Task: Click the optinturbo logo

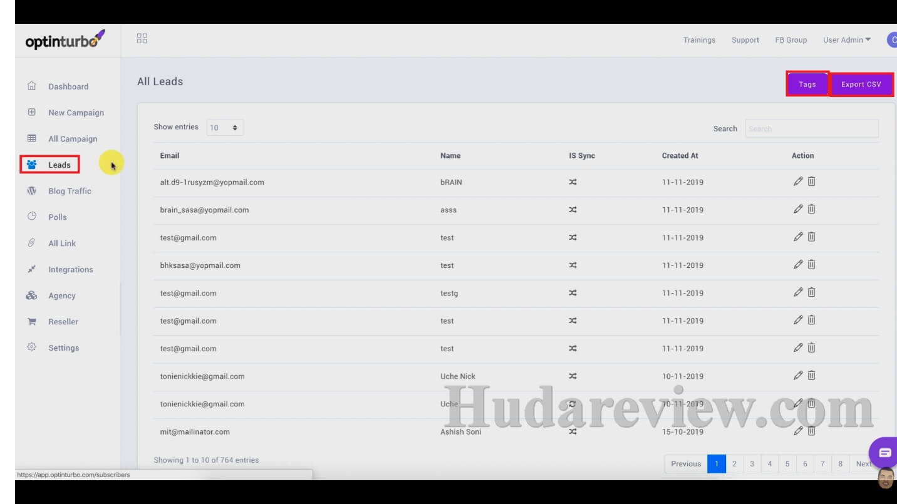Action: pyautogui.click(x=65, y=40)
